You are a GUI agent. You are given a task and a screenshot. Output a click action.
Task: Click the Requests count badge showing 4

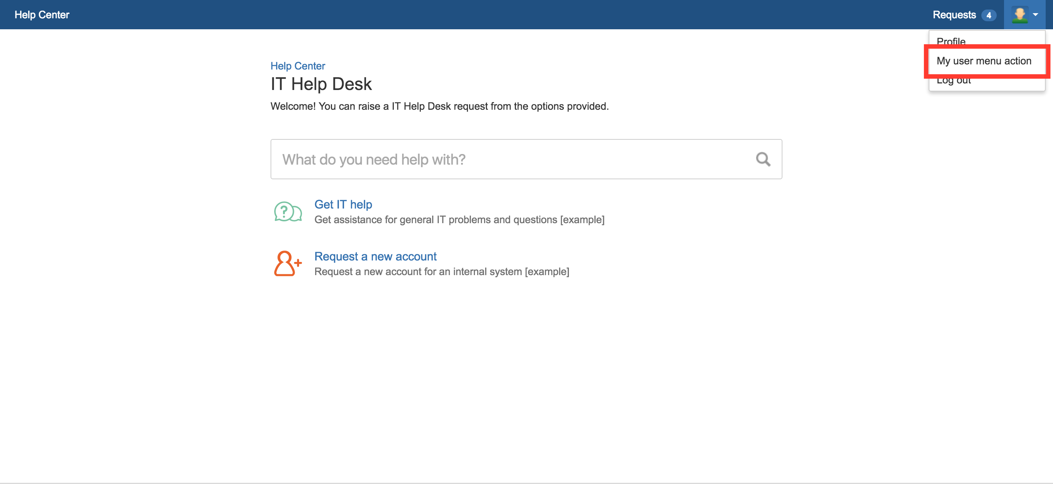point(988,15)
